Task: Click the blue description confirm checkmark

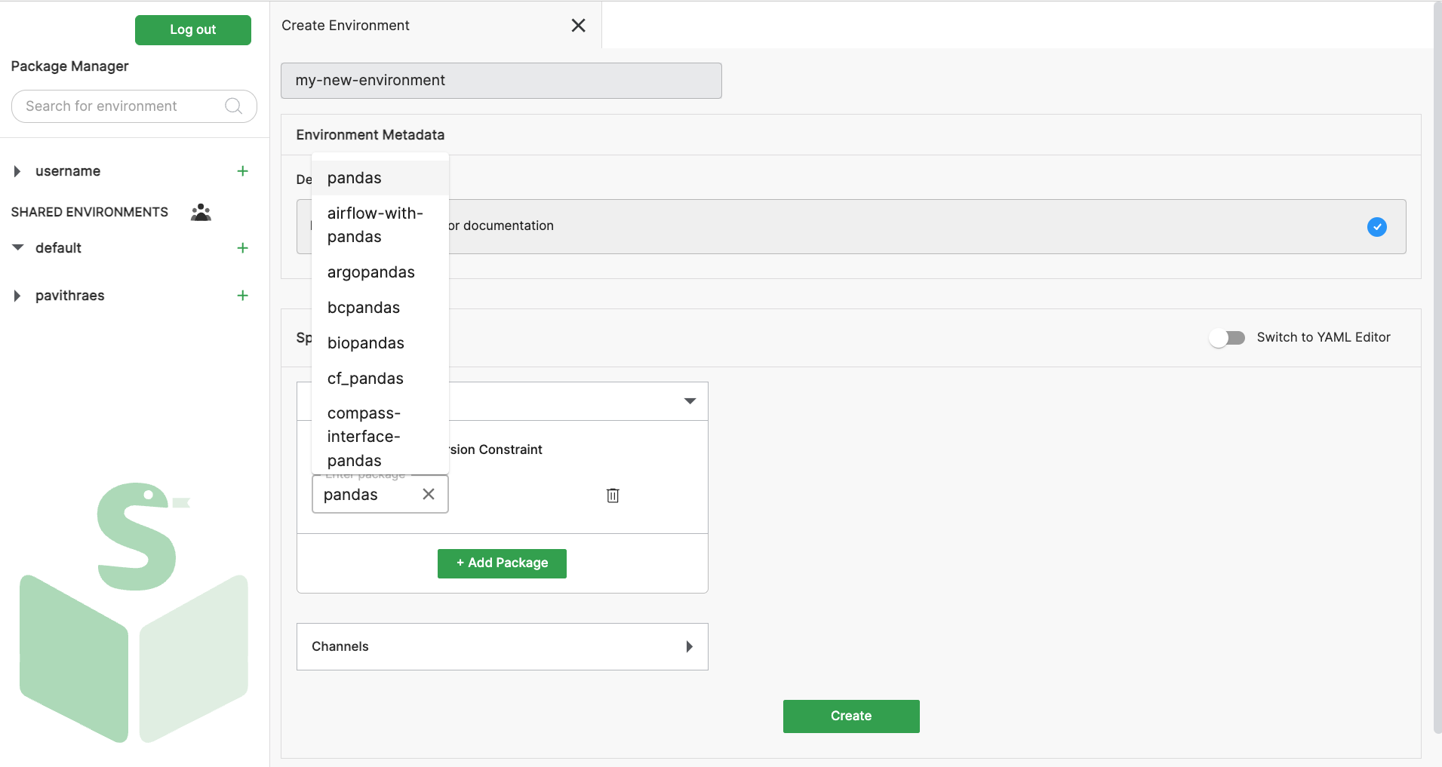Action: click(x=1376, y=227)
